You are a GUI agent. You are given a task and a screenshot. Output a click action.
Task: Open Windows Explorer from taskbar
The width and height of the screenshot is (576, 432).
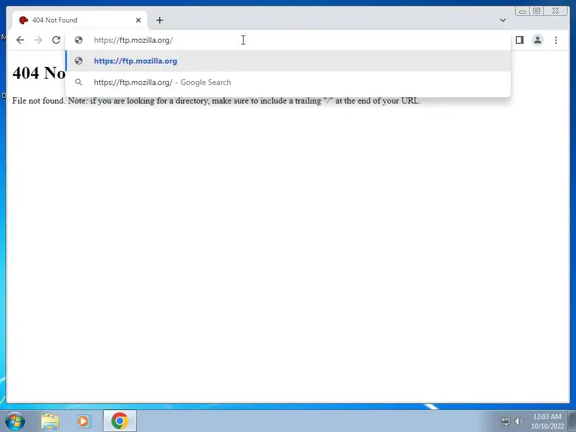click(x=50, y=421)
